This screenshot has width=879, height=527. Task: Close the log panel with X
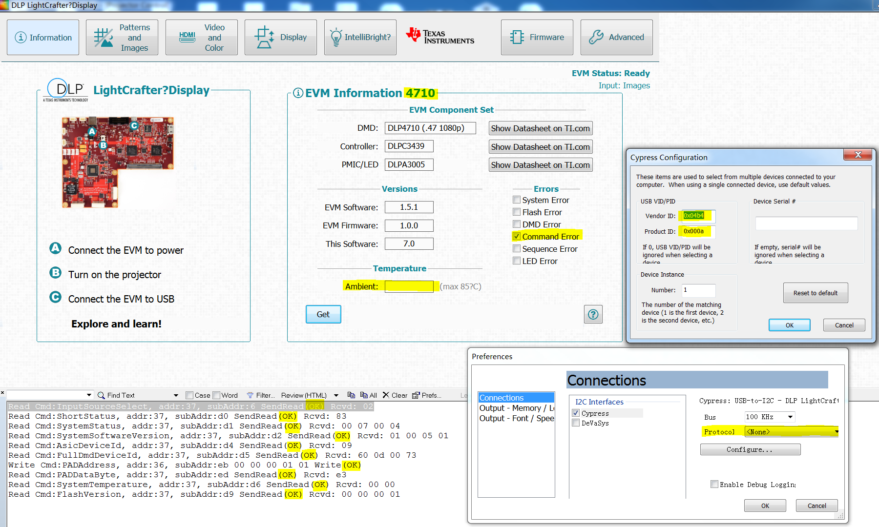coord(2,392)
